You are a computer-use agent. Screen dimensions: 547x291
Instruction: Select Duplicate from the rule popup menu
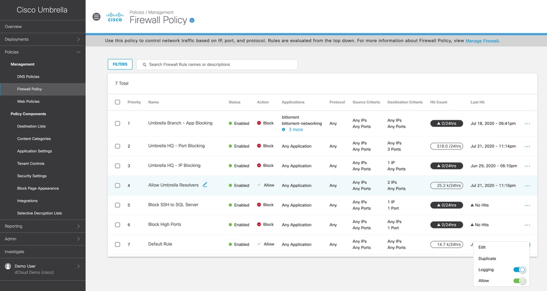click(x=487, y=259)
